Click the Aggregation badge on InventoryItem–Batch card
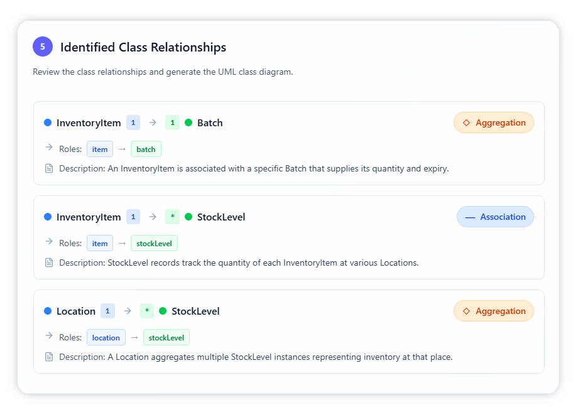This screenshot has width=578, height=412. click(x=494, y=122)
